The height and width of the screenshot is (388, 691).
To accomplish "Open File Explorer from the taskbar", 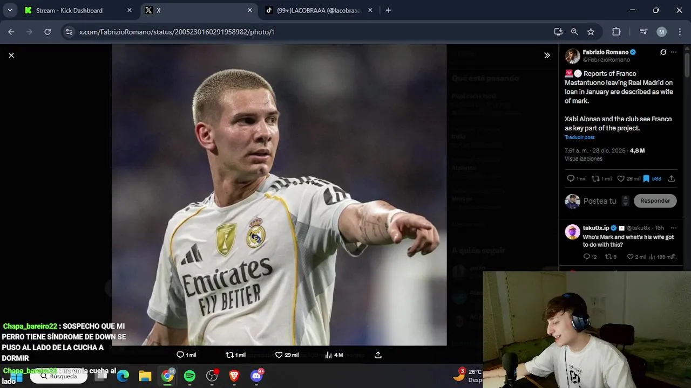I will pos(145,376).
